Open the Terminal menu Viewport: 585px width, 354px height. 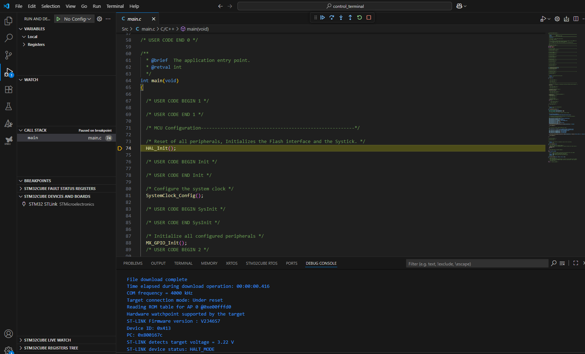115,6
